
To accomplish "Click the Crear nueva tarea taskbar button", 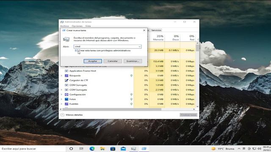I will point(144,149).
